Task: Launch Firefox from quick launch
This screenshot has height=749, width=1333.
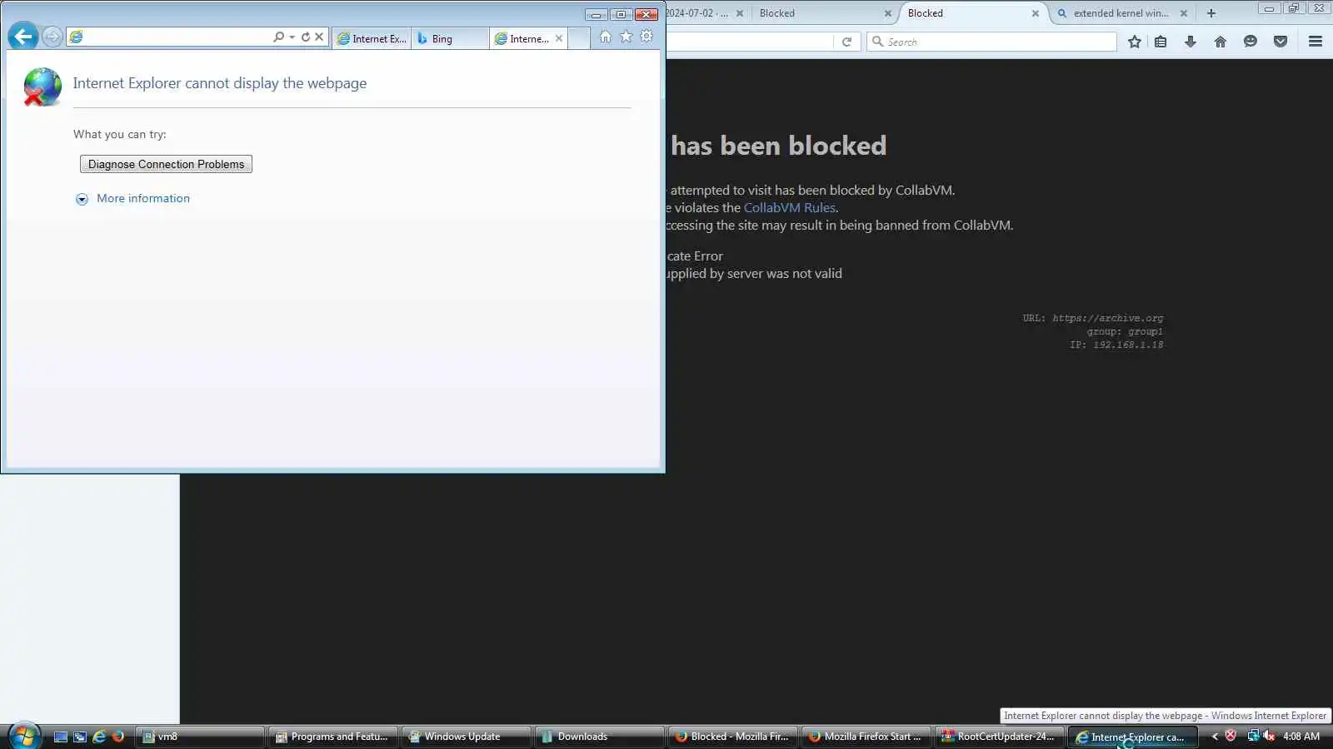Action: [118, 737]
